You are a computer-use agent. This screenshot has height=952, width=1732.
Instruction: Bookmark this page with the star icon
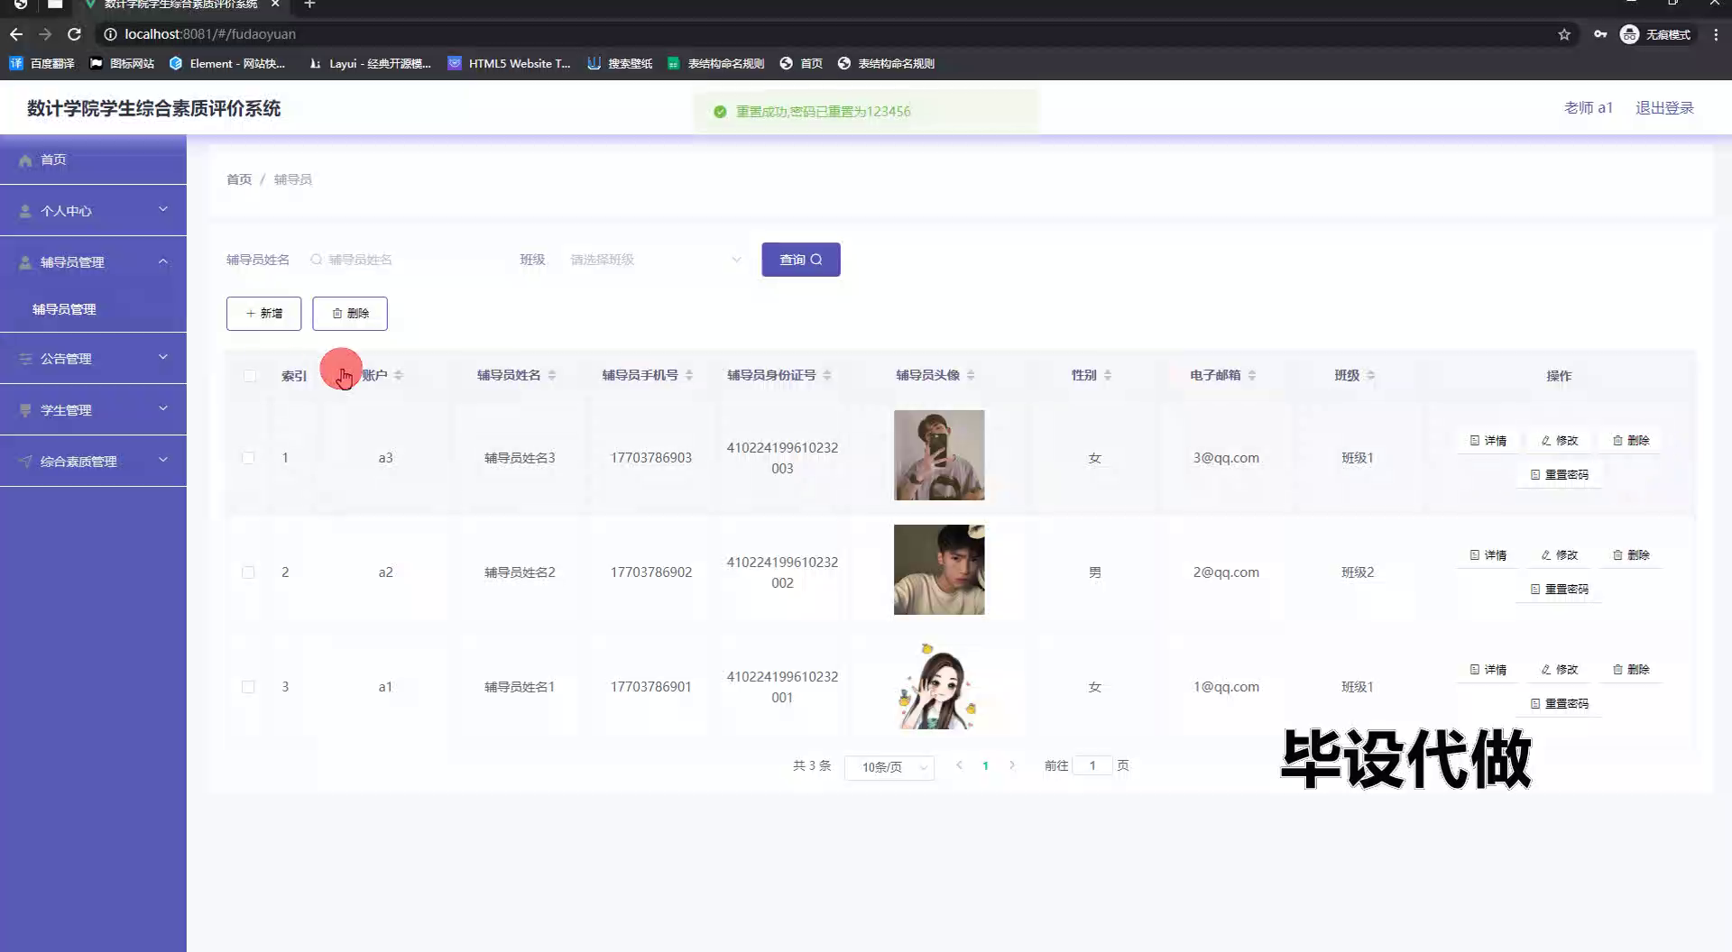(x=1564, y=34)
